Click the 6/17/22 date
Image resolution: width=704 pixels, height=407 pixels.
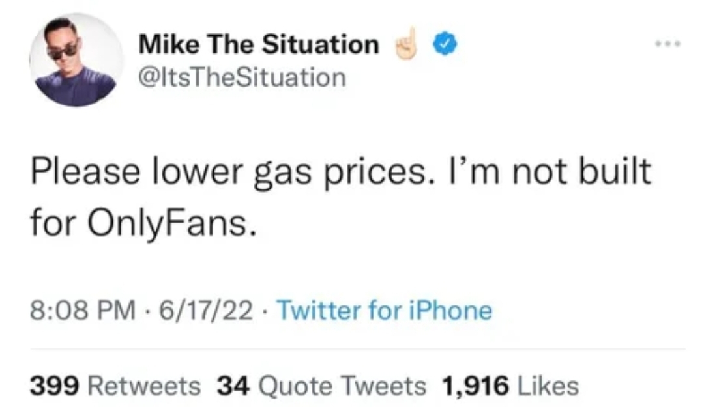point(206,311)
